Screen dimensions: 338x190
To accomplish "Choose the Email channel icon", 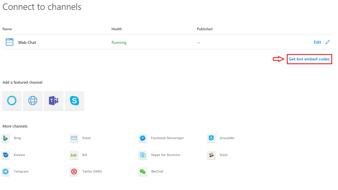I will 74,138.
